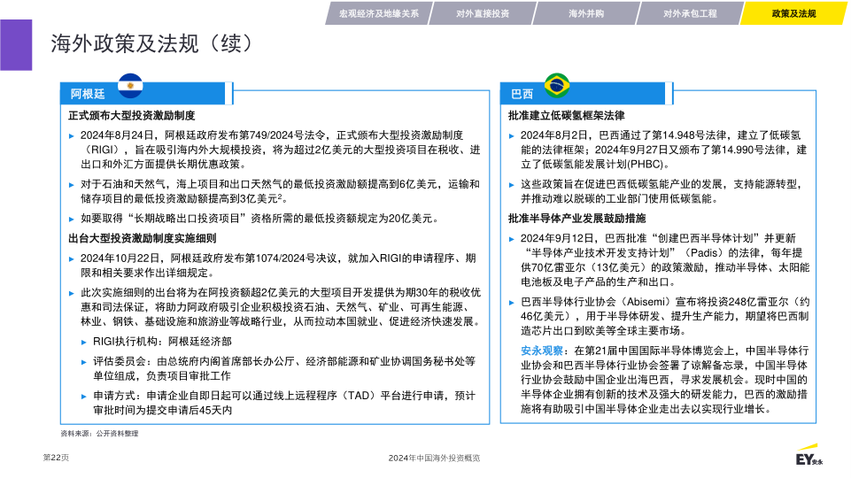Go to the 海外并购 tab

coord(586,13)
